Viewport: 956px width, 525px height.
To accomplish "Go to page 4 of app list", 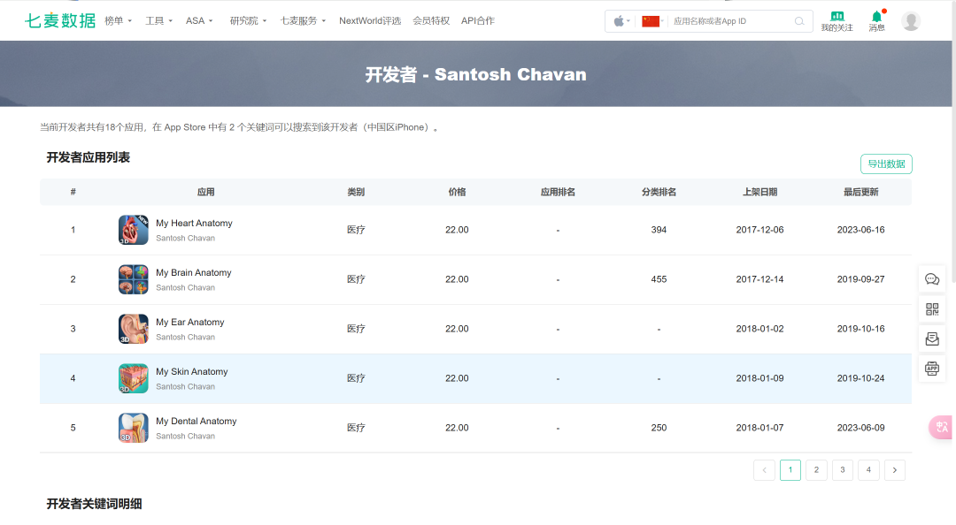I will point(869,469).
